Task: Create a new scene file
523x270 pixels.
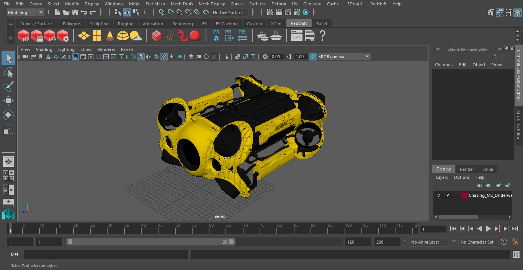Action: click(57, 13)
